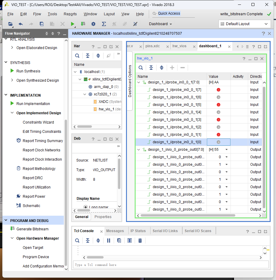Click the remove probe minus icon
This screenshot has width=276, height=280.
(183, 68)
